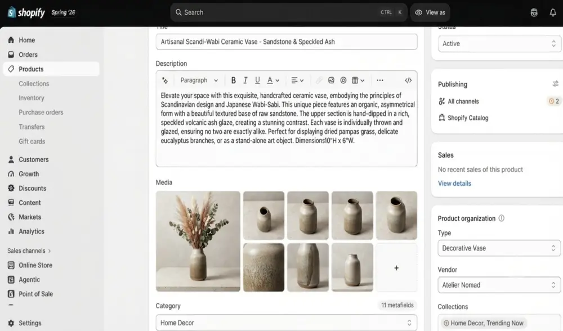
Task: Click Product organization info icon
Action: pos(502,218)
